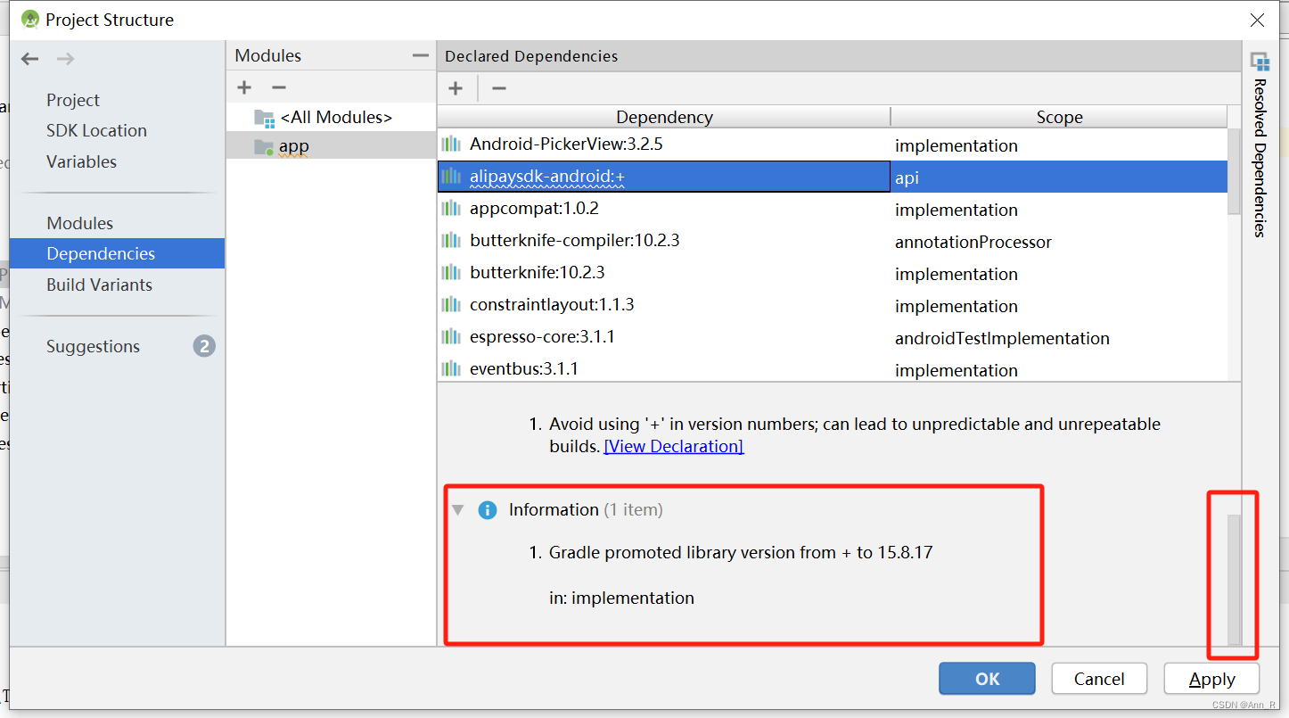Click the Gradle promoted library version message
Image resolution: width=1289 pixels, height=718 pixels.
(x=741, y=552)
